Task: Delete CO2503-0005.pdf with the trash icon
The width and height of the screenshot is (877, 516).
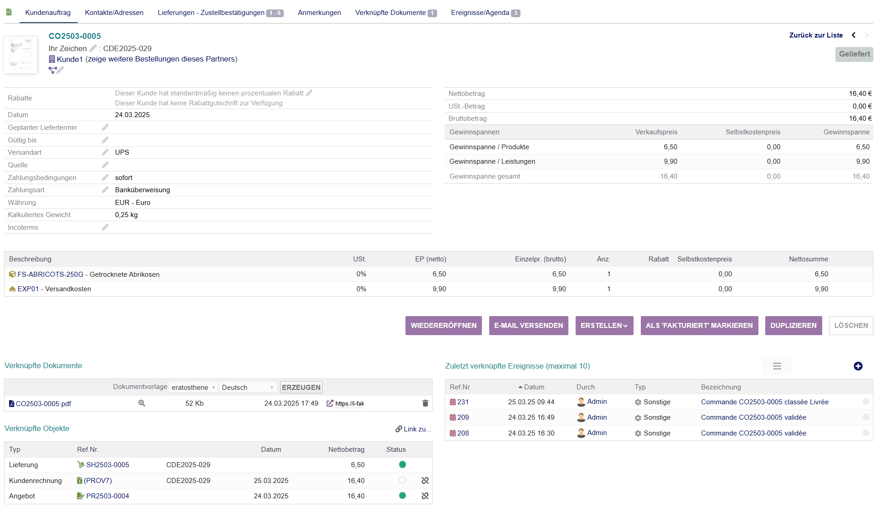Action: 425,403
